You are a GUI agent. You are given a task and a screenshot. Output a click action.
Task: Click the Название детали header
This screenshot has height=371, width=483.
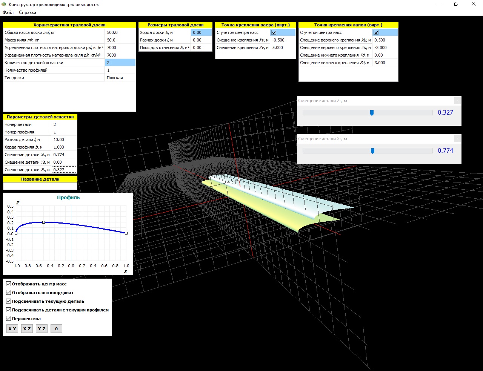tap(40, 179)
